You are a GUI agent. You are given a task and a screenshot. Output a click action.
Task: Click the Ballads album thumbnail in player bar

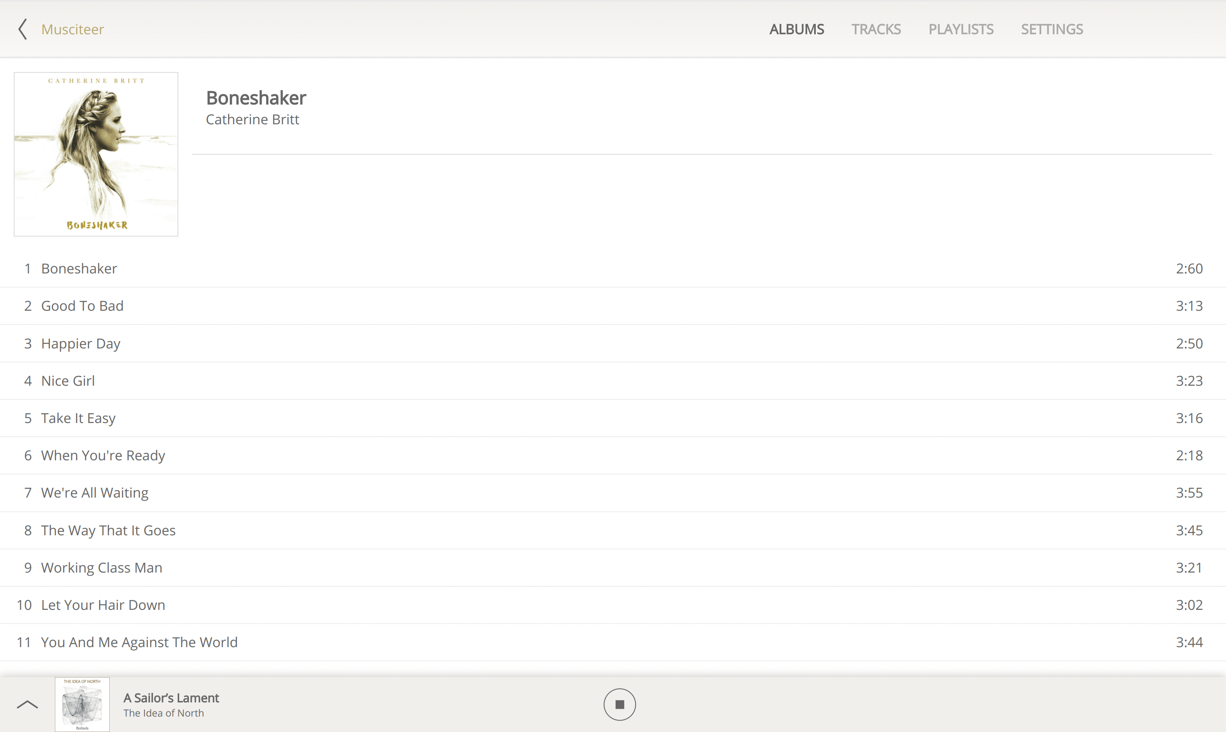[82, 705]
